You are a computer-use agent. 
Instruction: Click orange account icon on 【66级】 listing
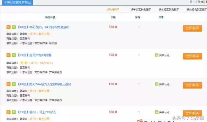tap(8, 84)
